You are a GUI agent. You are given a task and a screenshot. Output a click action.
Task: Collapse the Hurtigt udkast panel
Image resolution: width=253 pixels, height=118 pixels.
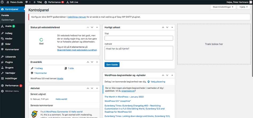[172, 27]
